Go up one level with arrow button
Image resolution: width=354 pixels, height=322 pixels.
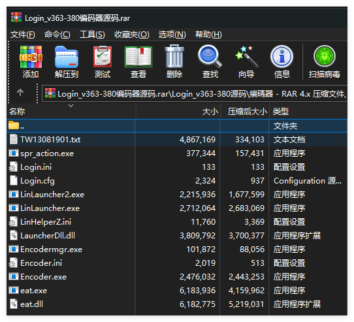click(20, 92)
